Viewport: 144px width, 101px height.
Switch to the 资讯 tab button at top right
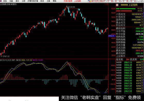(x=118, y=1)
